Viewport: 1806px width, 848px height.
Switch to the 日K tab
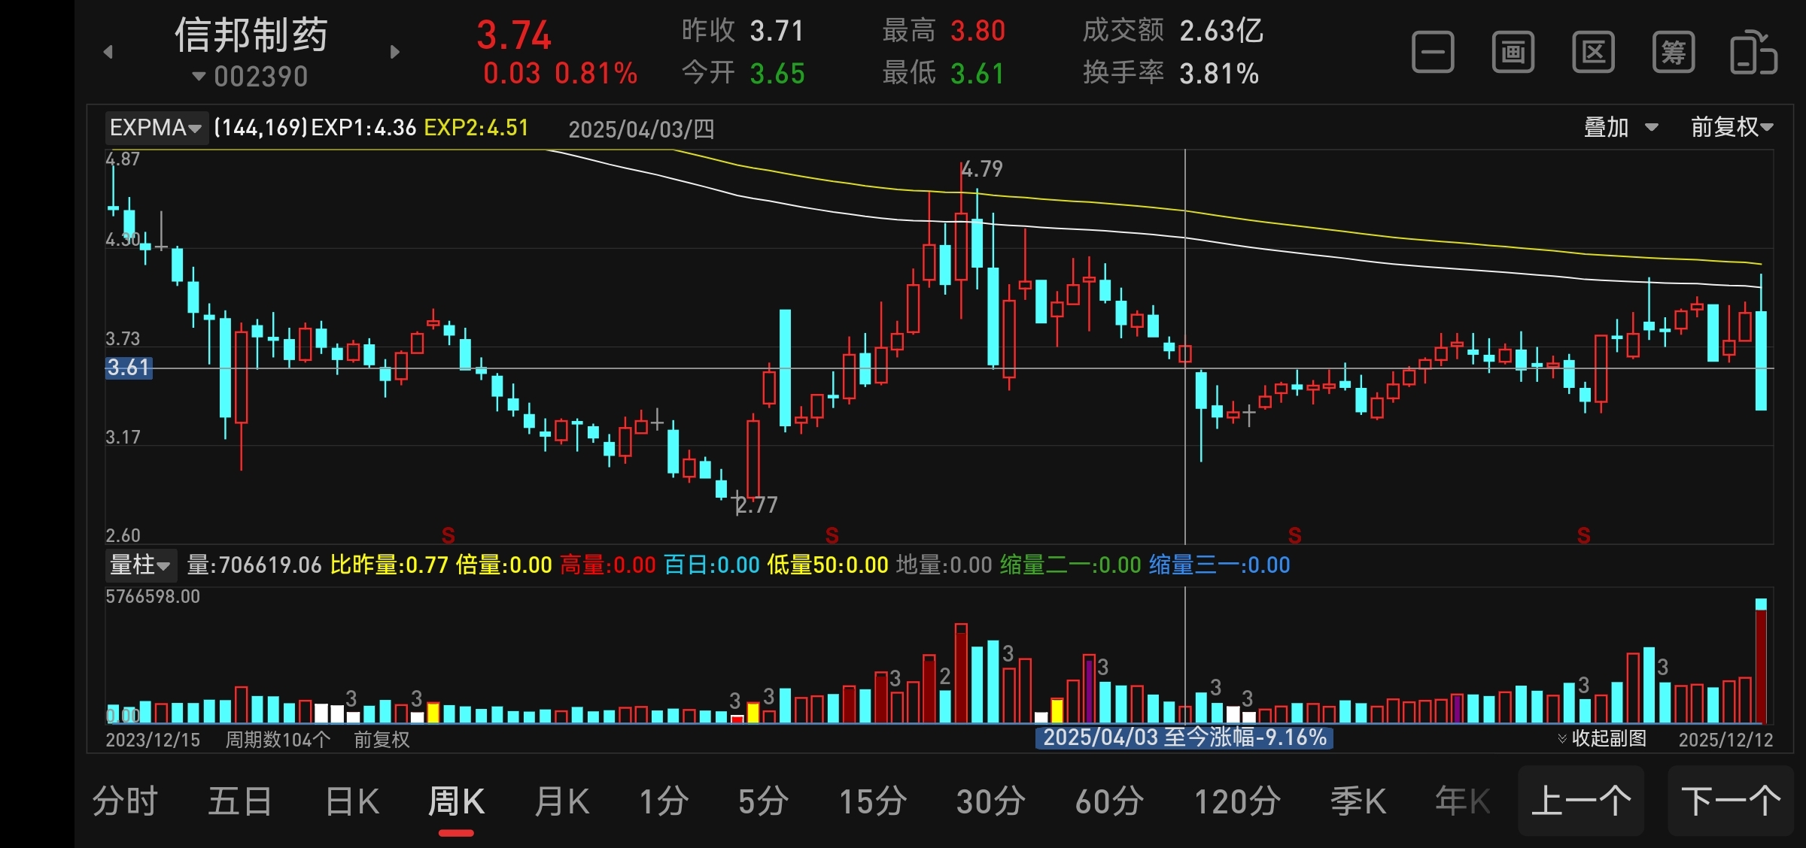pos(352,801)
